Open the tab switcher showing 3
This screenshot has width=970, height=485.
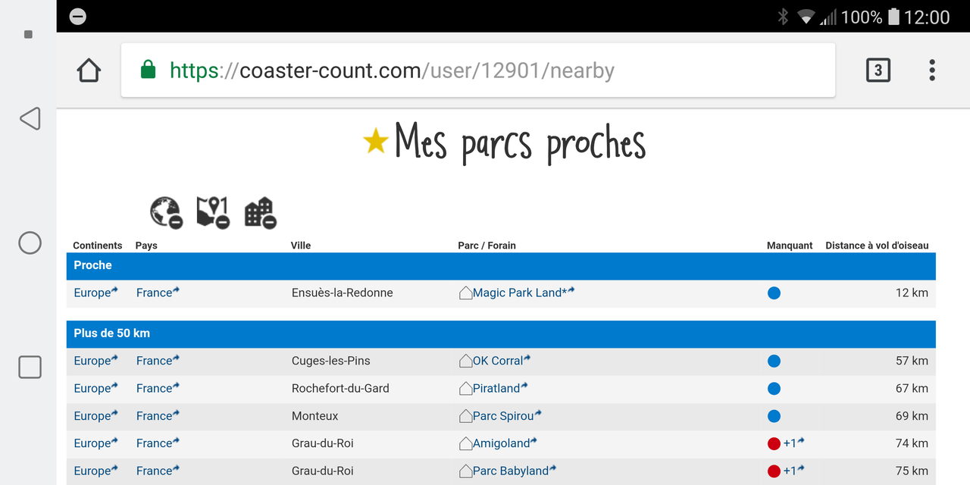tap(878, 70)
